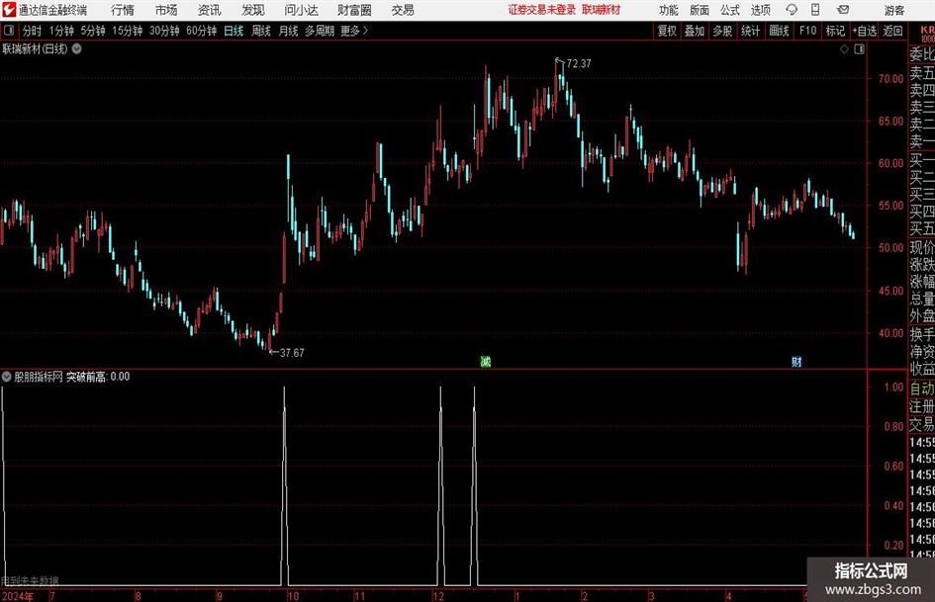Toggle the right panel icon above chart
This screenshot has height=602, width=935.
pos(859,49)
